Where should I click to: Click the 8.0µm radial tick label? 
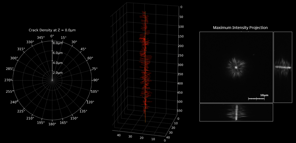point(58,43)
